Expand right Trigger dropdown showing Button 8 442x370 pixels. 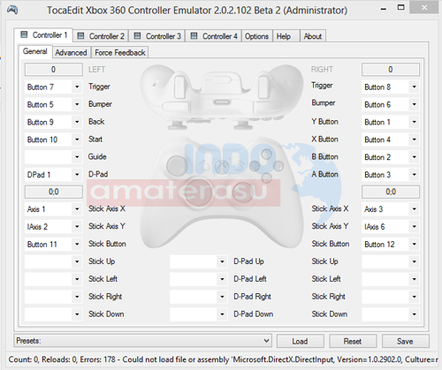pyautogui.click(x=391, y=87)
